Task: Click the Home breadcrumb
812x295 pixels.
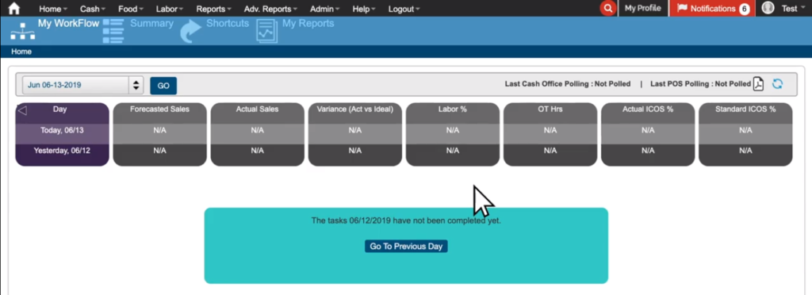Action: coord(21,52)
